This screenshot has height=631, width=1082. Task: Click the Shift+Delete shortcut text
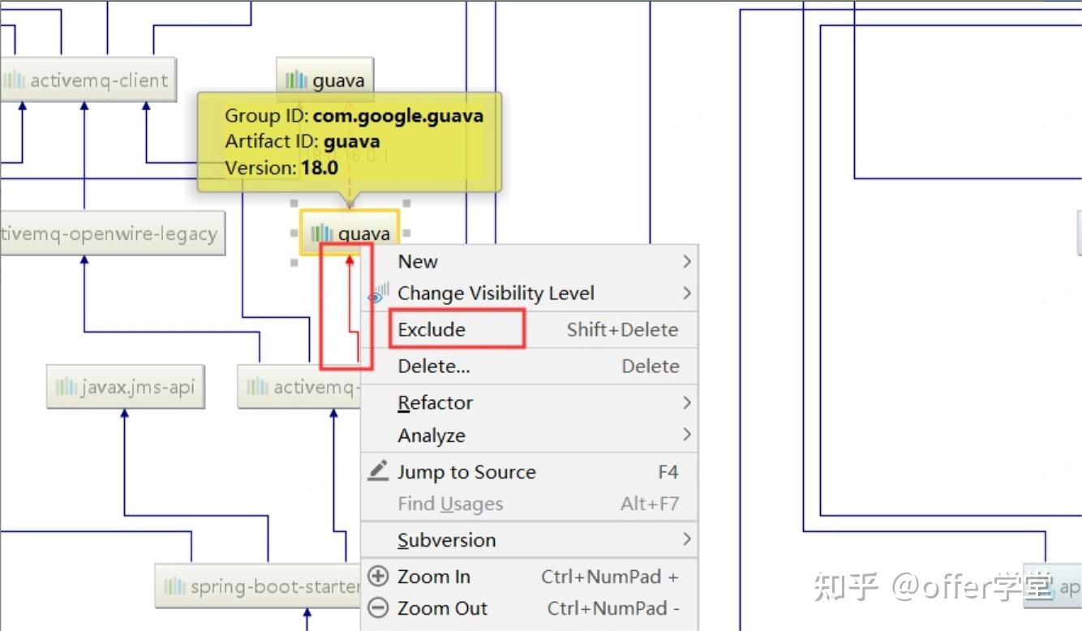point(622,329)
